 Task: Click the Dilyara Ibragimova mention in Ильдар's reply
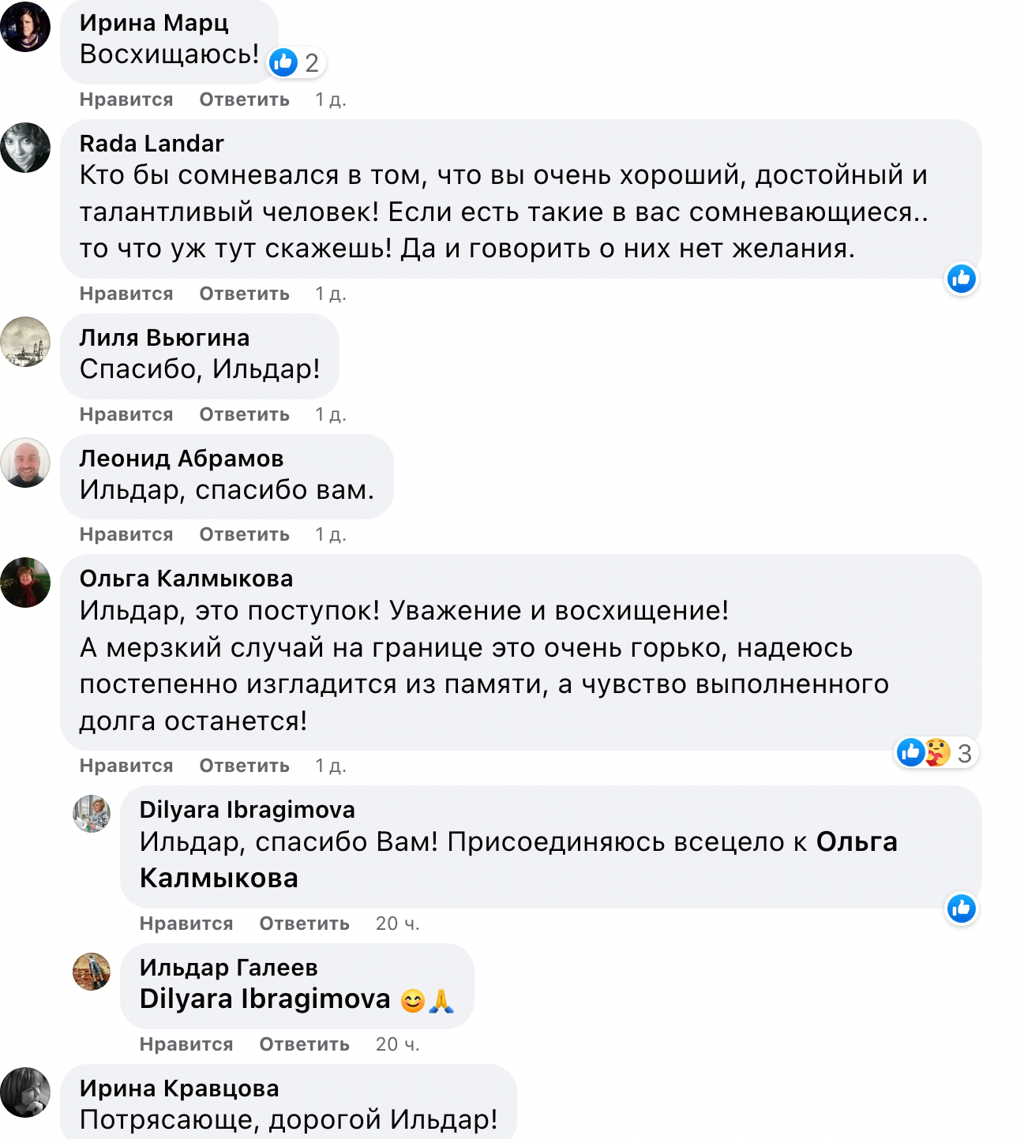264,999
